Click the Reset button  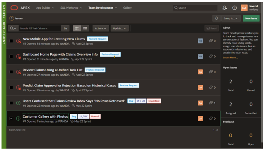coord(212,28)
